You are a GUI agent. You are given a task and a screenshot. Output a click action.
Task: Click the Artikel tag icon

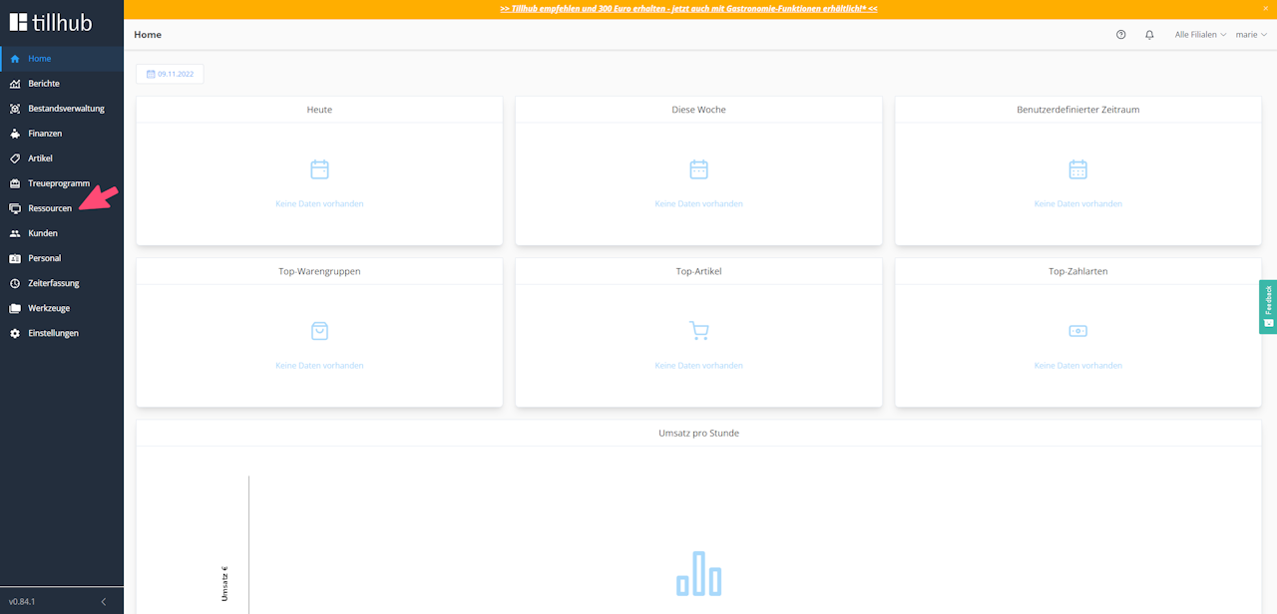point(15,158)
